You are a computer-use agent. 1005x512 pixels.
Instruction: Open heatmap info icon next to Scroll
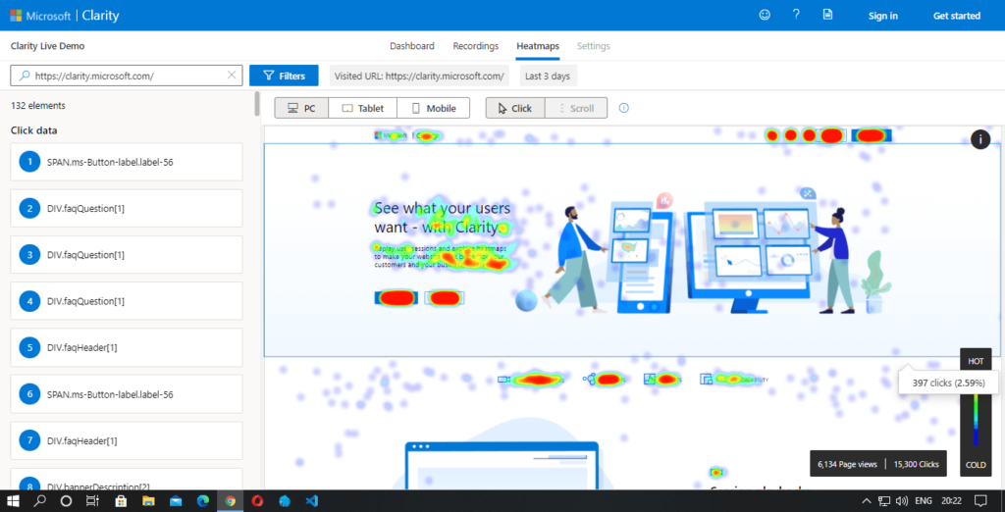click(x=623, y=108)
